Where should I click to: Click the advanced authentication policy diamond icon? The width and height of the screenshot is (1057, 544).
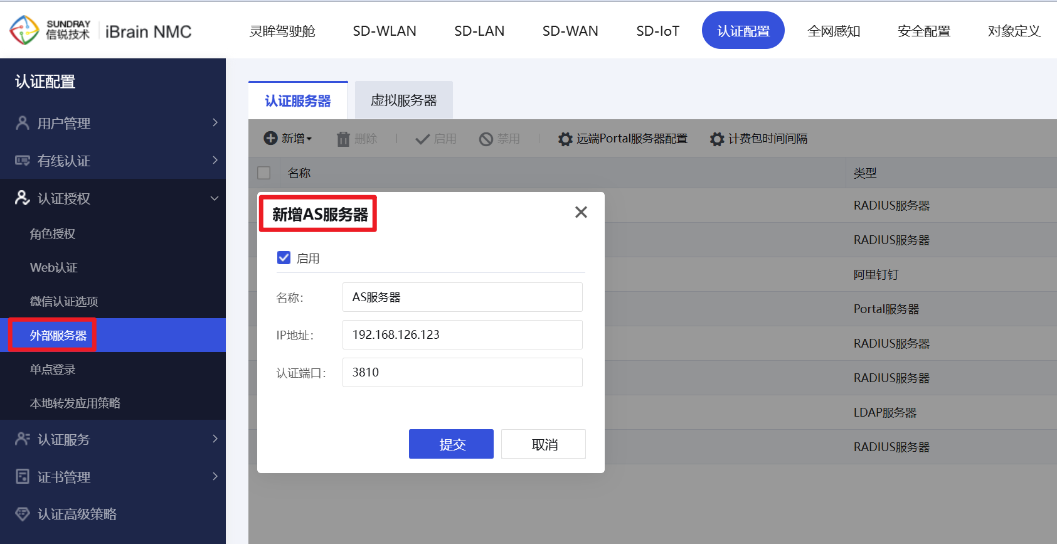pos(23,514)
